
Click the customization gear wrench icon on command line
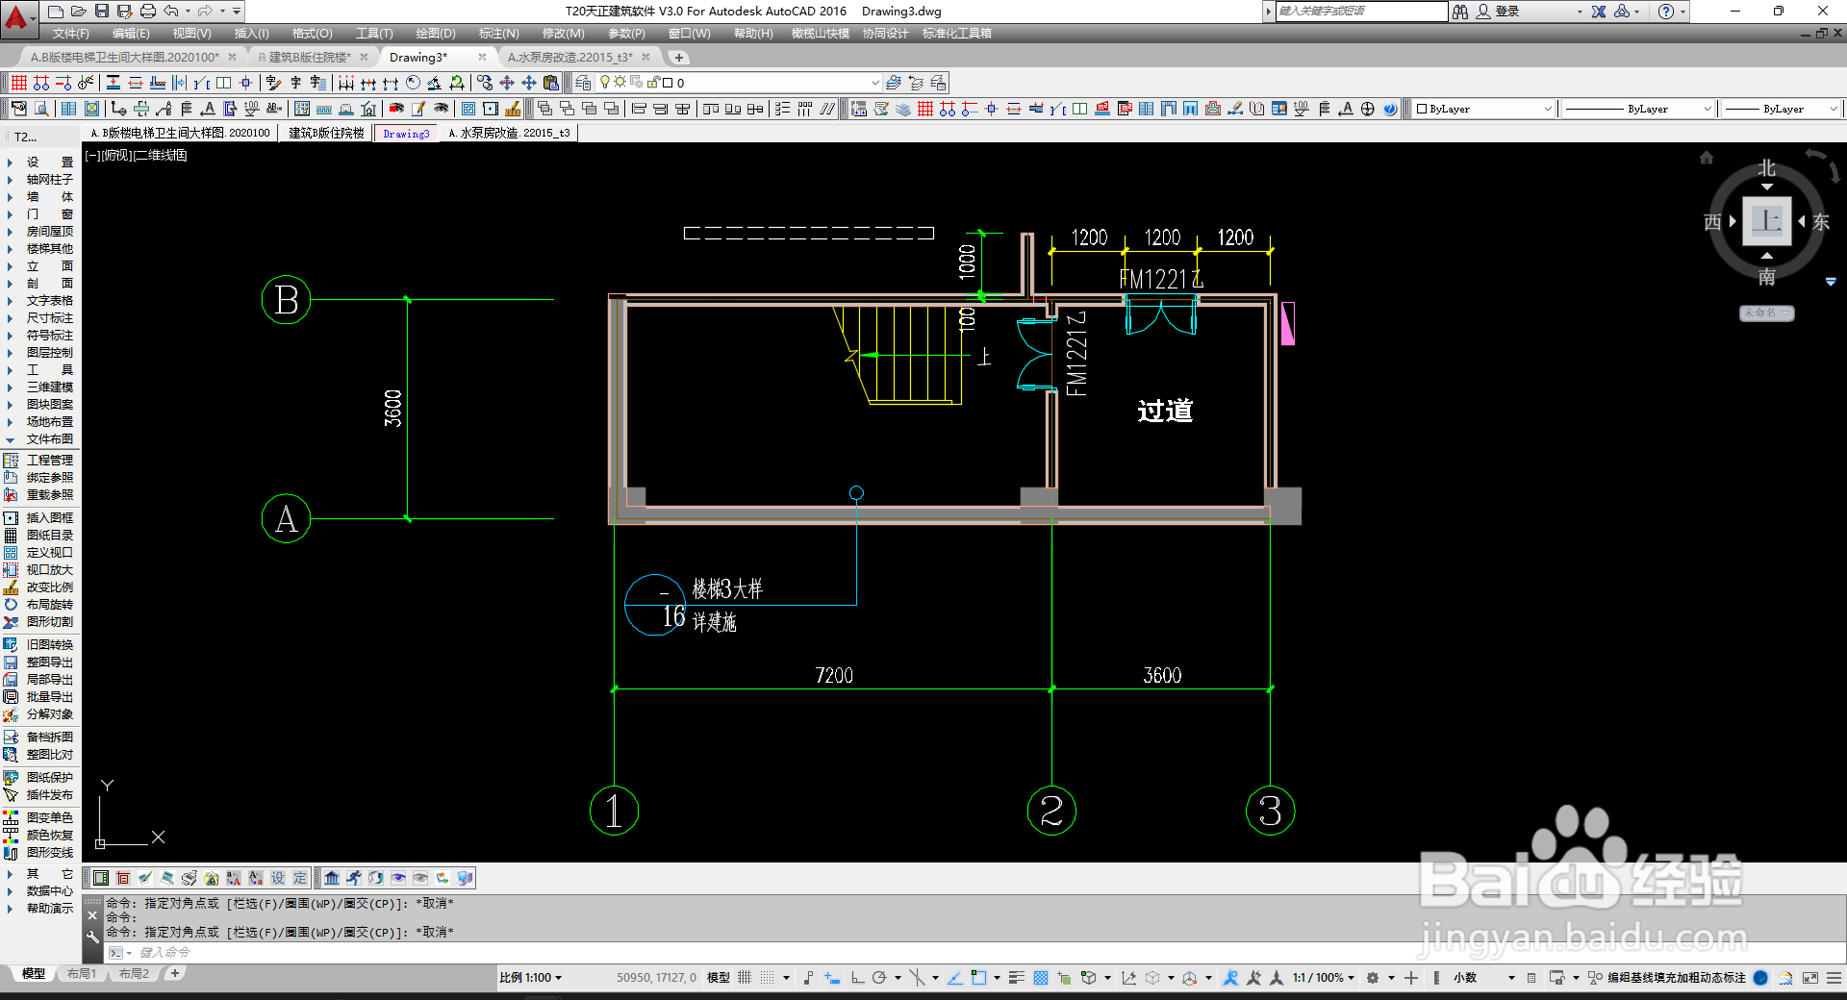coord(92,937)
